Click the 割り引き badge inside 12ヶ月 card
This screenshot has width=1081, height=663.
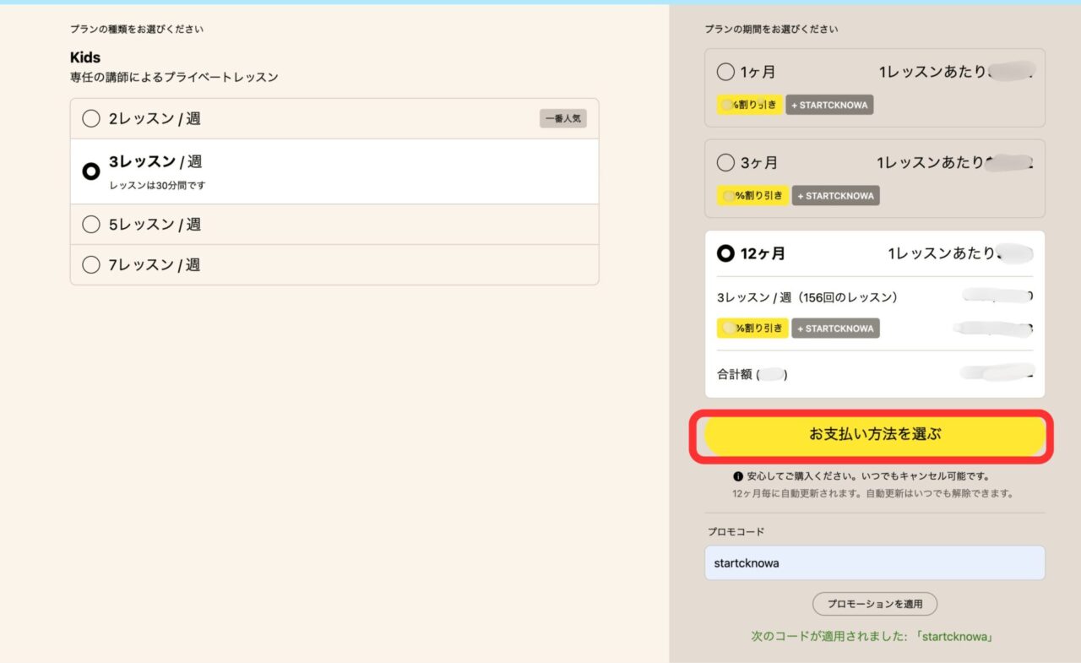(x=752, y=328)
